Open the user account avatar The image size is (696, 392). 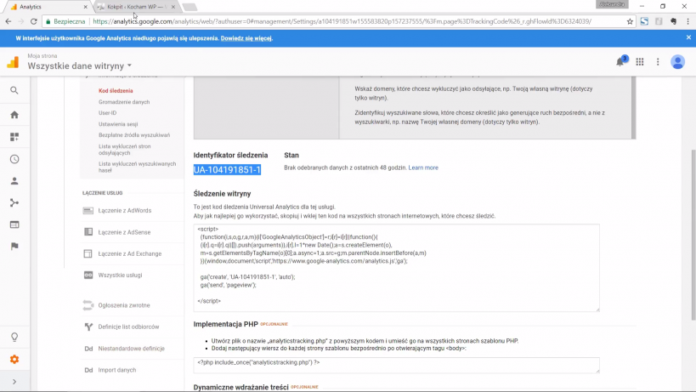pos(677,62)
